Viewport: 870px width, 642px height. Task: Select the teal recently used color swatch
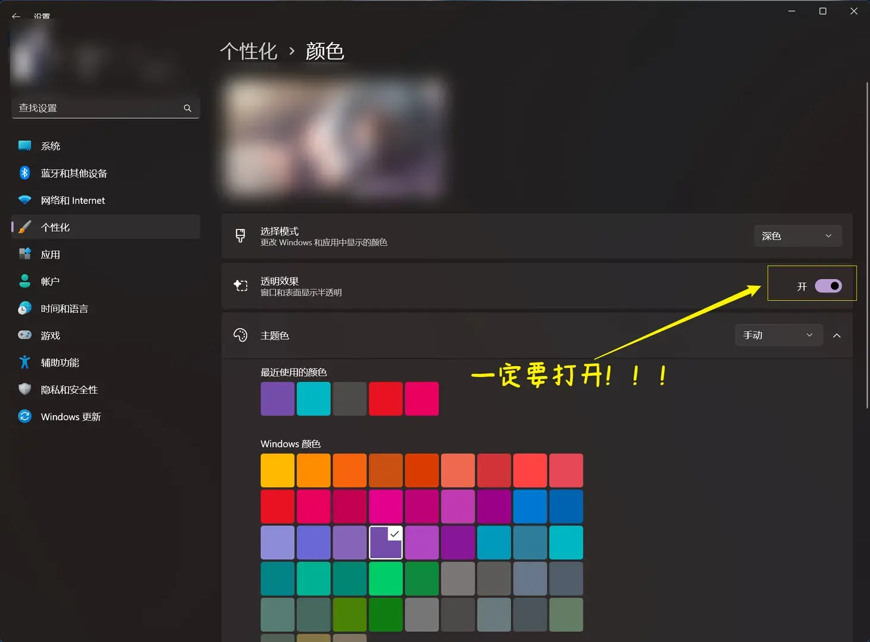[313, 399]
